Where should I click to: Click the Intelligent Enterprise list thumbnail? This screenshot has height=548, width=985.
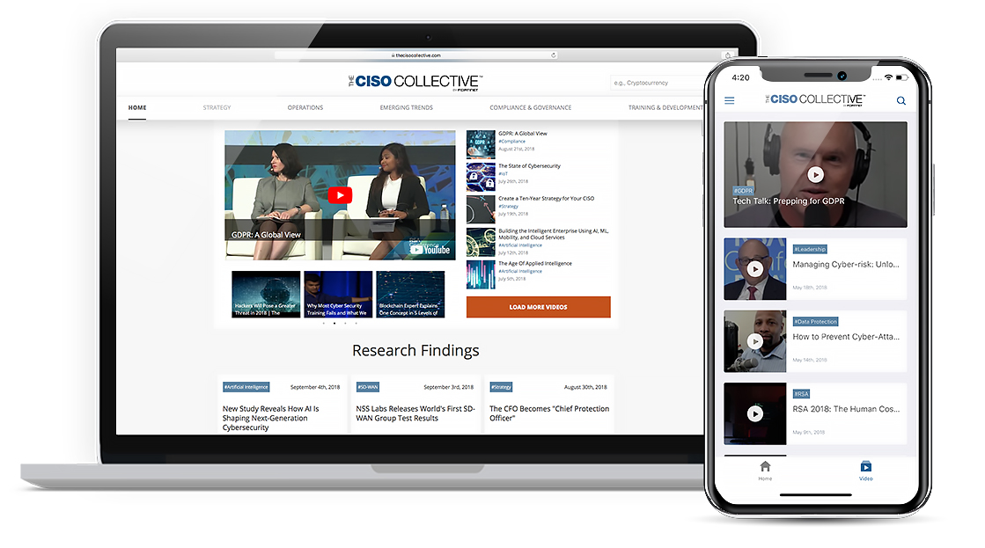(x=481, y=242)
